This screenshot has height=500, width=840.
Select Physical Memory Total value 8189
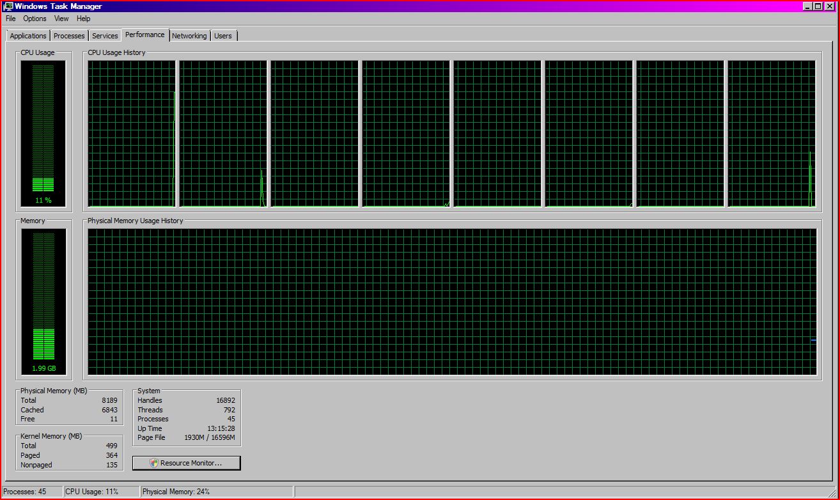[109, 400]
